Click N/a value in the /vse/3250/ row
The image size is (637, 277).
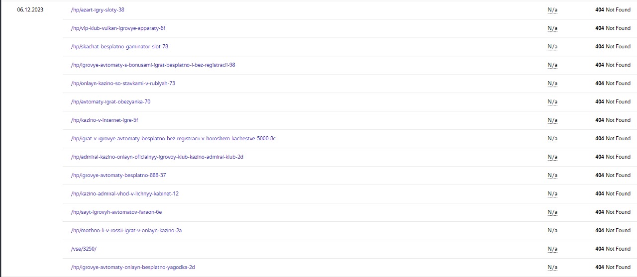pyautogui.click(x=552, y=249)
